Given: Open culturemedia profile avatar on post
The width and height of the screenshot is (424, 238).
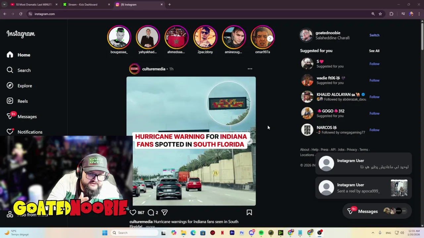Looking at the screenshot, I should click(x=134, y=69).
